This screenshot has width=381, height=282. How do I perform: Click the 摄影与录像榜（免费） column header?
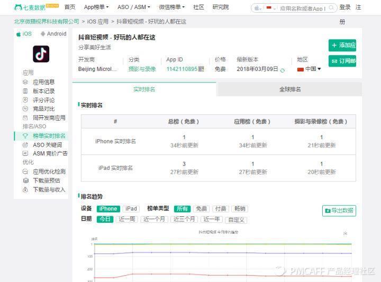[321, 122]
